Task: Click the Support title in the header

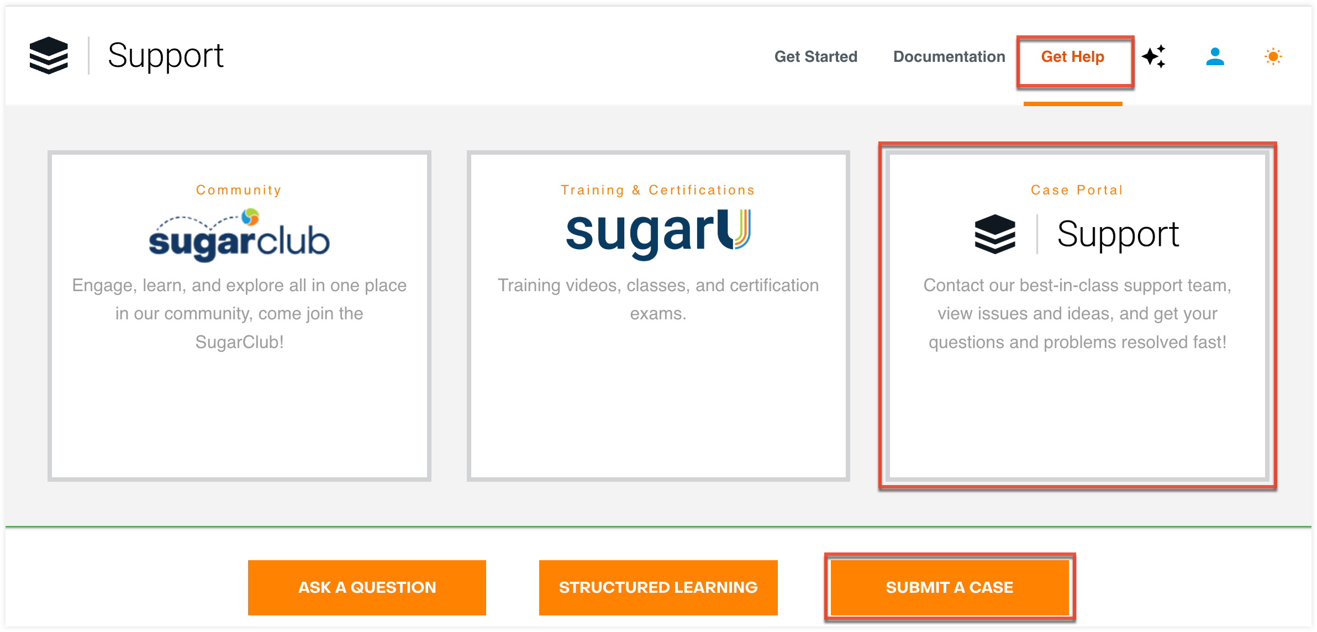Action: (x=166, y=55)
